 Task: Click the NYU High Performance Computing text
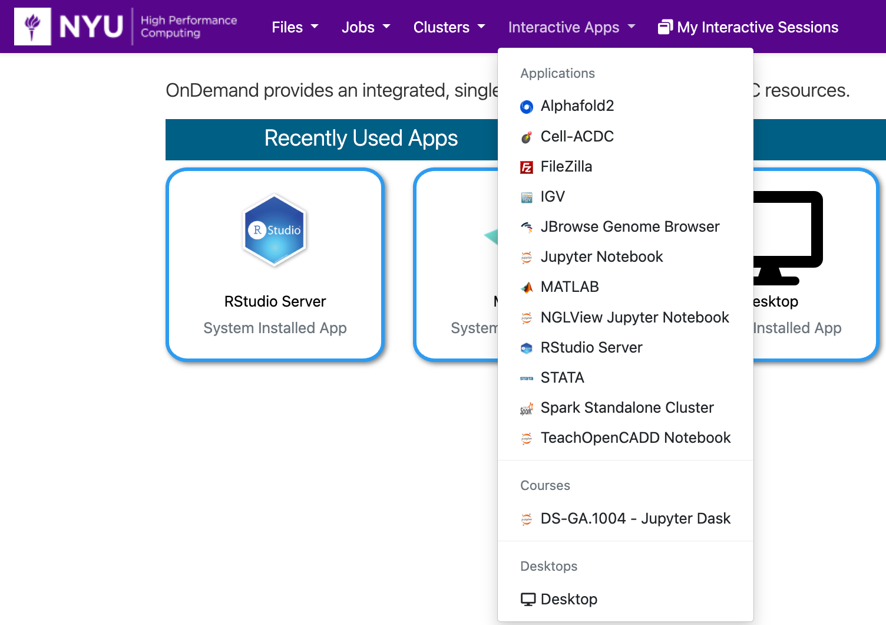189,27
